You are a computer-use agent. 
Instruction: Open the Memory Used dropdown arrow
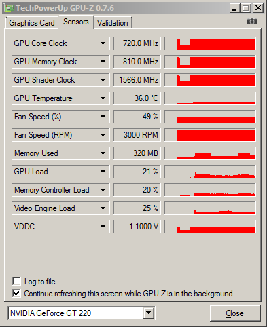point(103,153)
